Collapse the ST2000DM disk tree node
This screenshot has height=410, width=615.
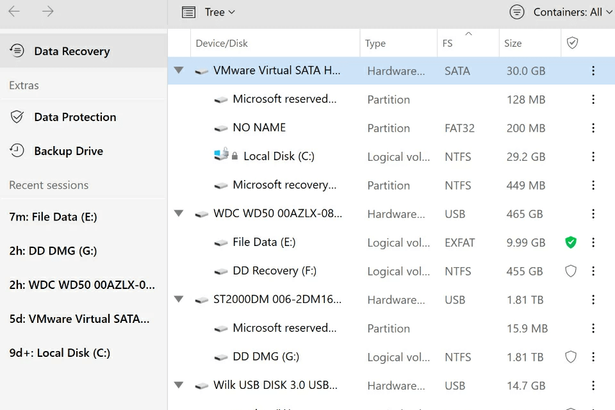click(179, 300)
